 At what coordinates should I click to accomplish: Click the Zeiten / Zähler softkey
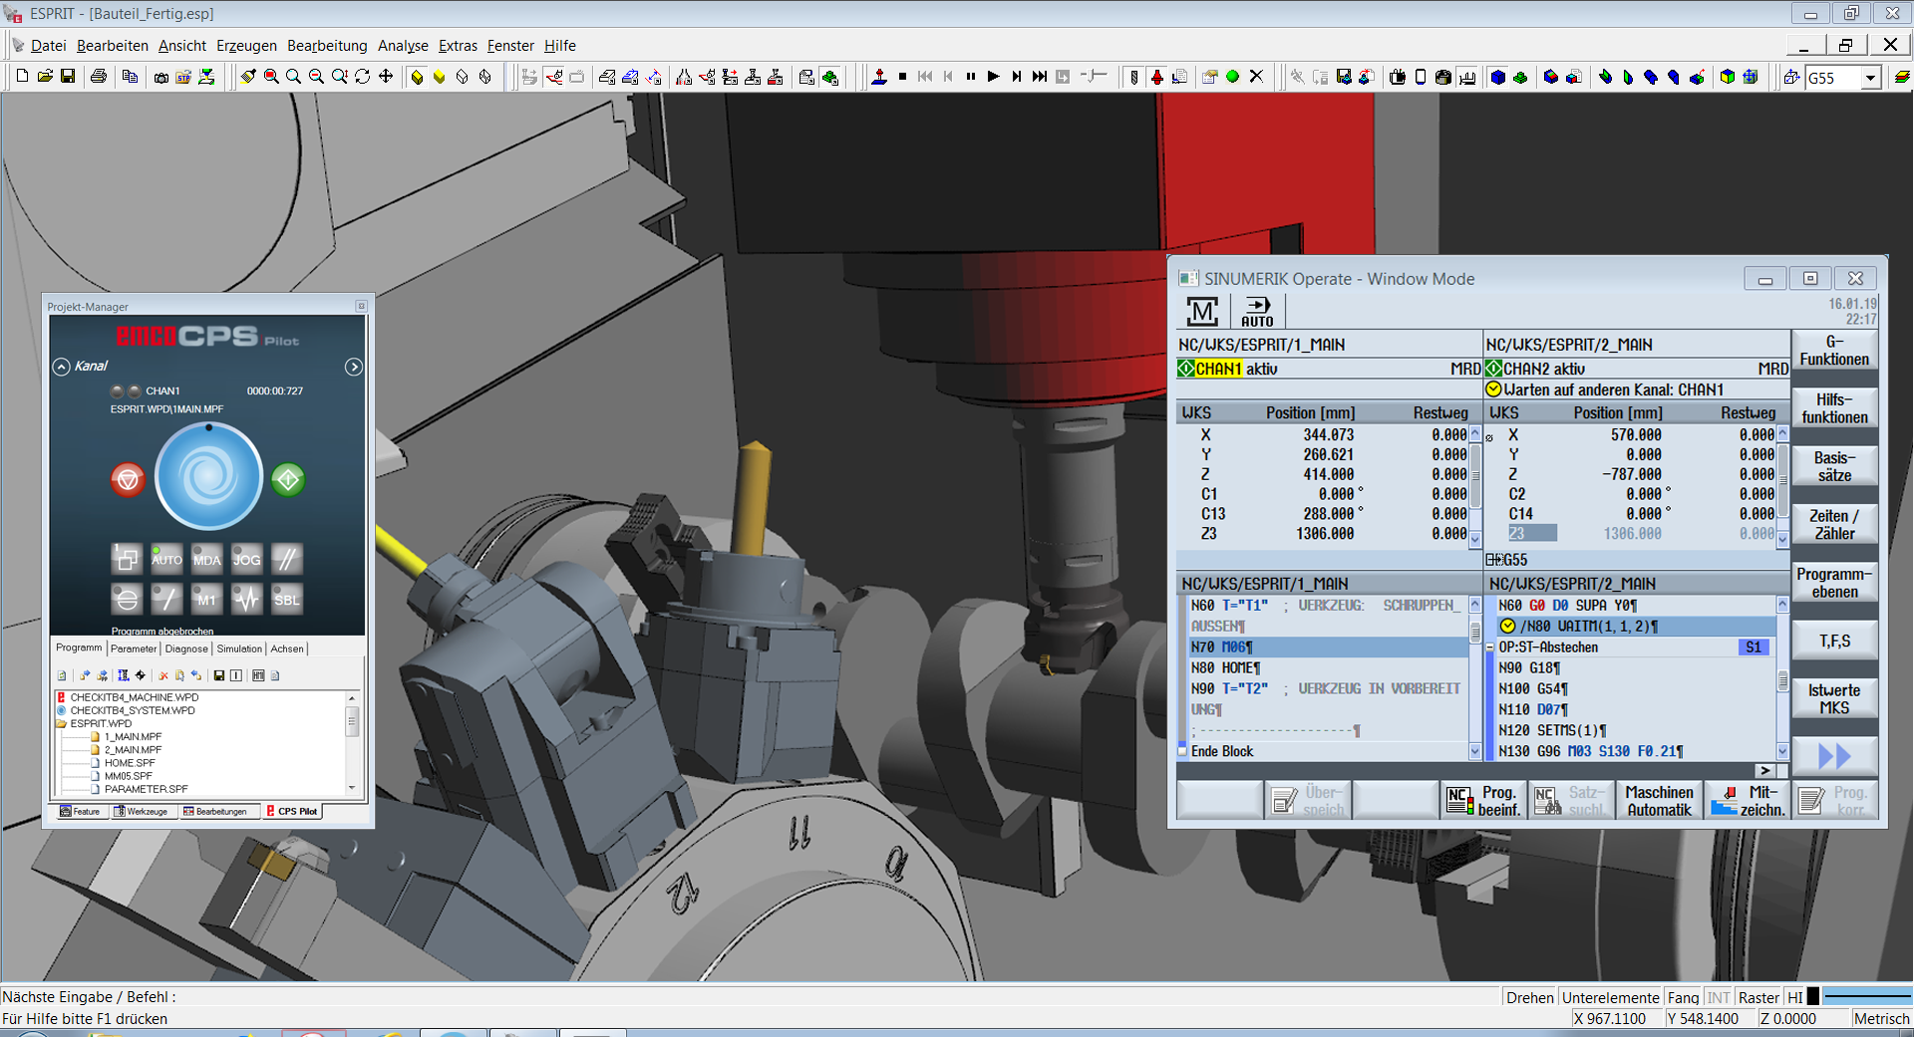tap(1834, 524)
